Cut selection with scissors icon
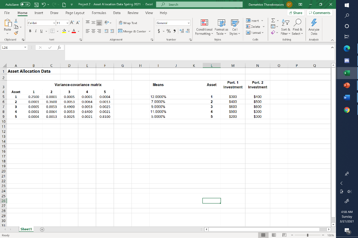This screenshot has height=238, width=358. [16, 21]
